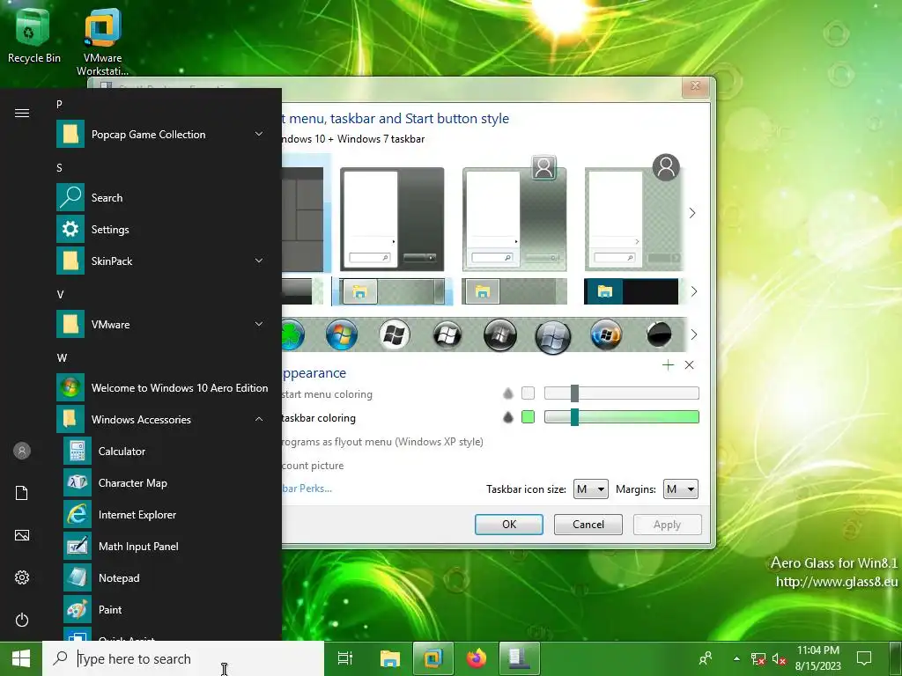Open Search from Start menu list

pyautogui.click(x=162, y=198)
